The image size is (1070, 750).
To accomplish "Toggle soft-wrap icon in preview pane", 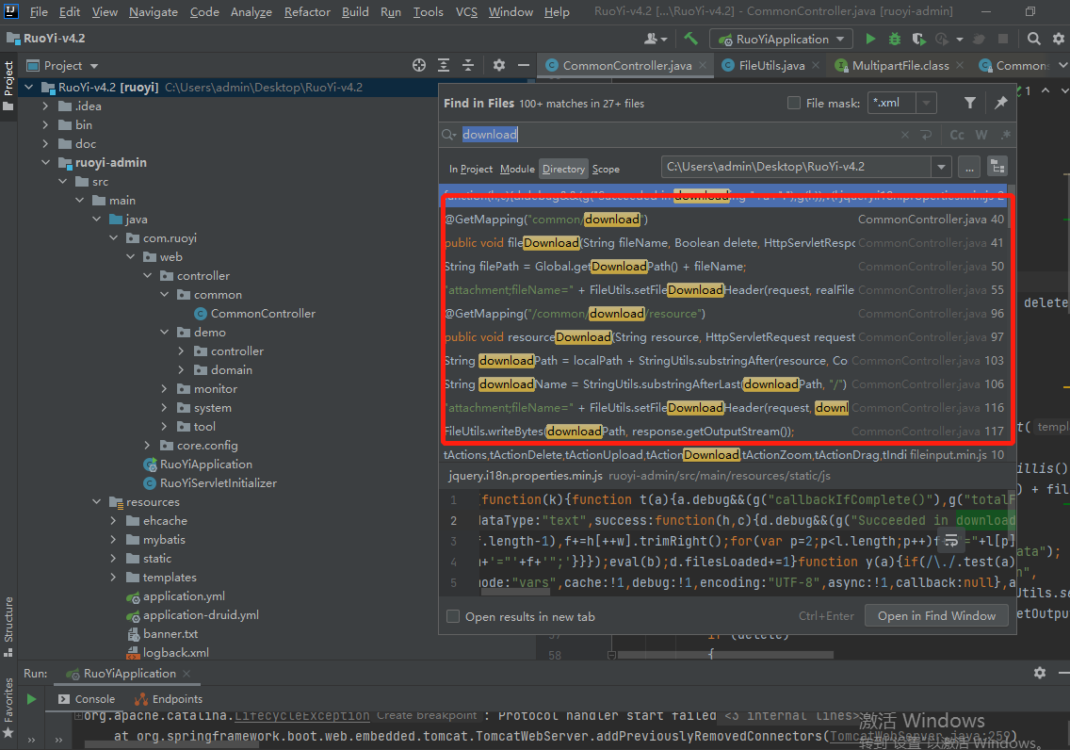I will point(951,541).
